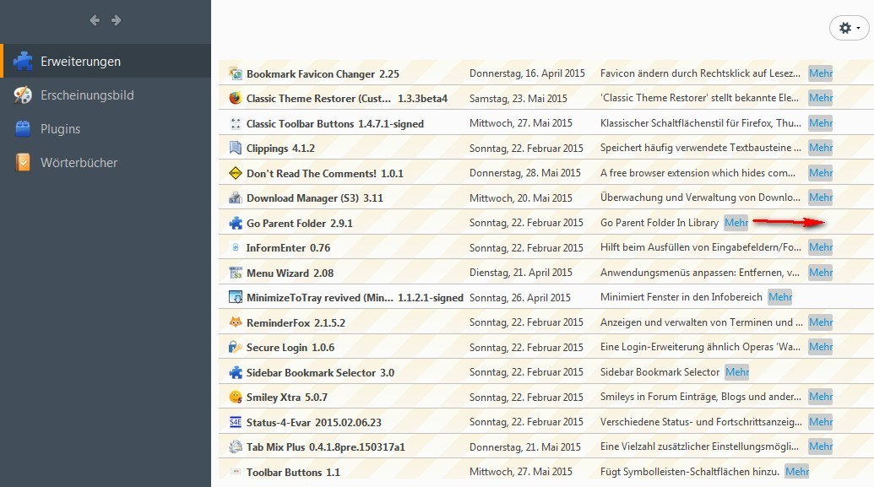Click the ReminderFox fox icon
Viewport: 874px width, 487px height.
click(x=236, y=322)
